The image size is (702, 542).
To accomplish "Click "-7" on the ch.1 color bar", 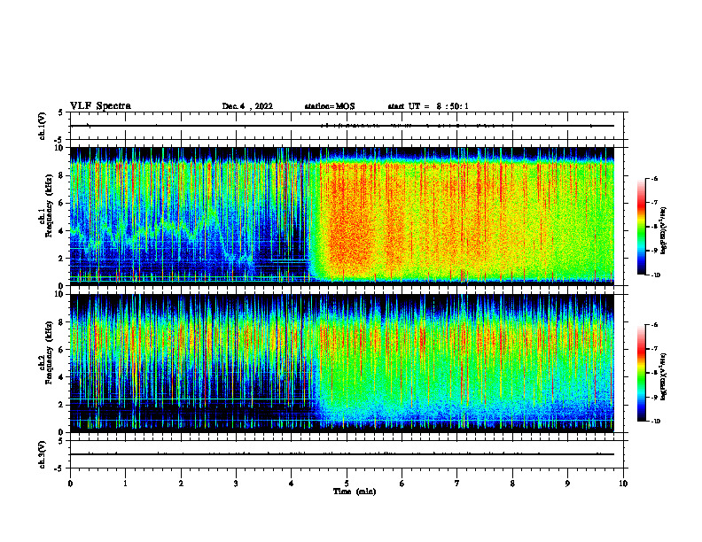I will point(654,203).
